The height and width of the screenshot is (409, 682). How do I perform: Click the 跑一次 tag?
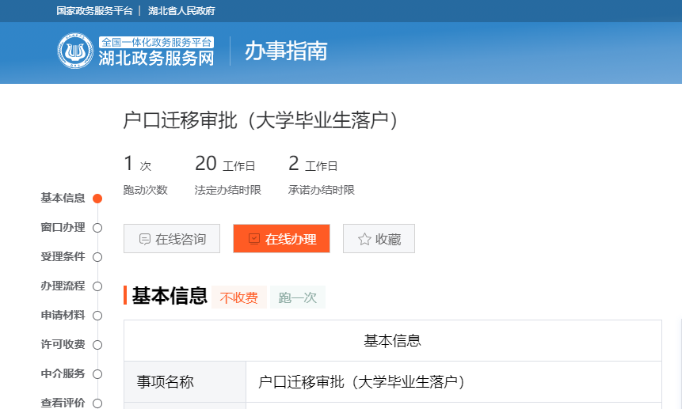pyautogui.click(x=298, y=297)
